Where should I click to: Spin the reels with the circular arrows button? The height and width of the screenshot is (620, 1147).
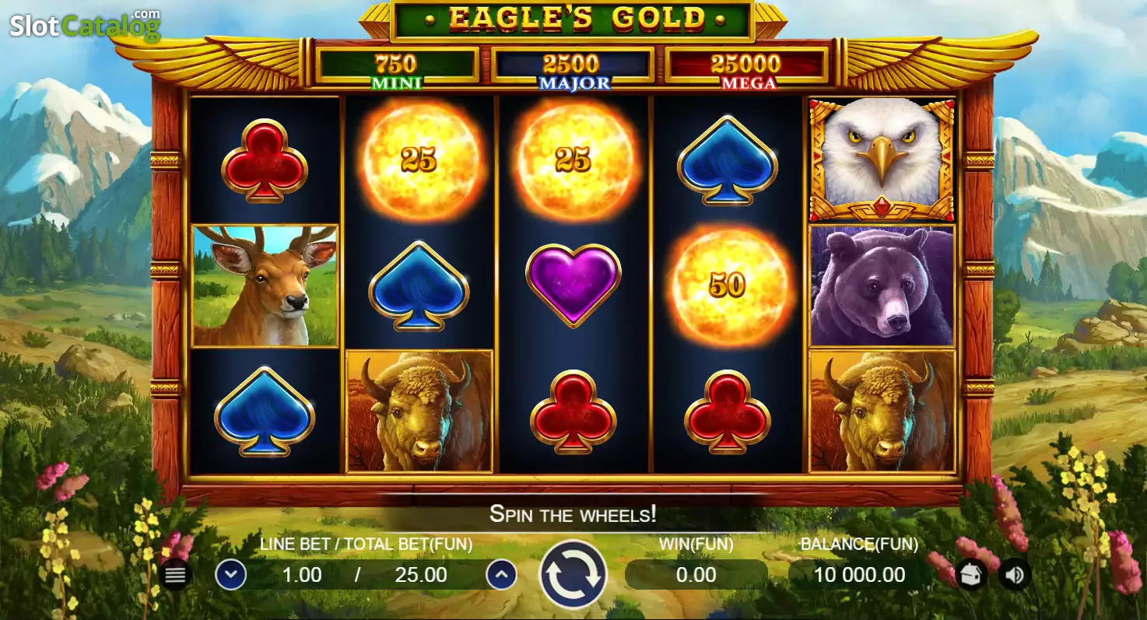point(573,575)
